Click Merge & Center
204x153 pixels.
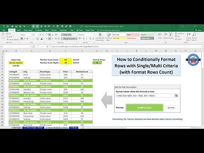click(69, 39)
